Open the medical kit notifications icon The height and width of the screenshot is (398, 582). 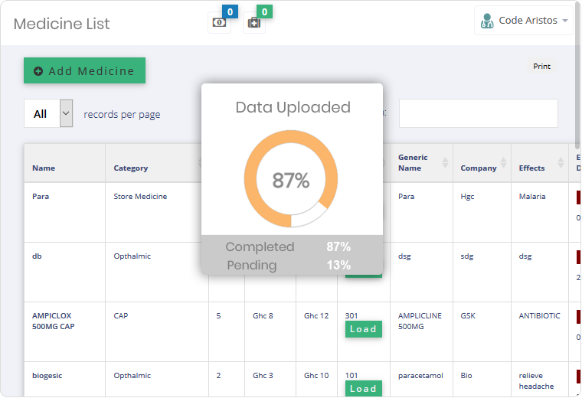click(x=254, y=23)
